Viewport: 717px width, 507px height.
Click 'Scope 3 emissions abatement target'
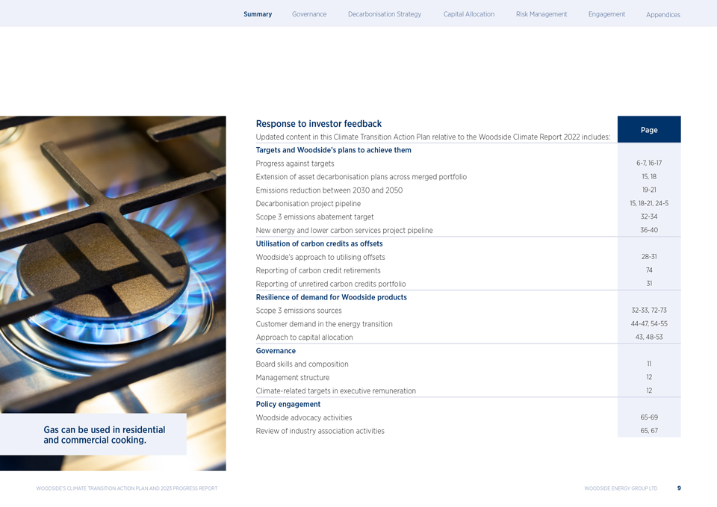314,217
